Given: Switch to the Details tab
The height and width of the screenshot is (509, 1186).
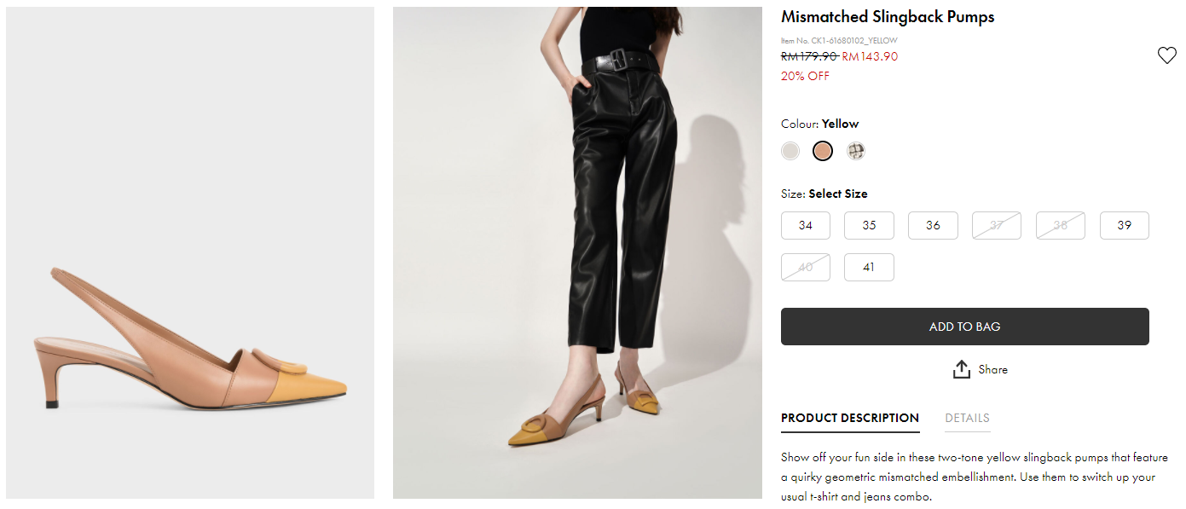Looking at the screenshot, I should [x=967, y=418].
